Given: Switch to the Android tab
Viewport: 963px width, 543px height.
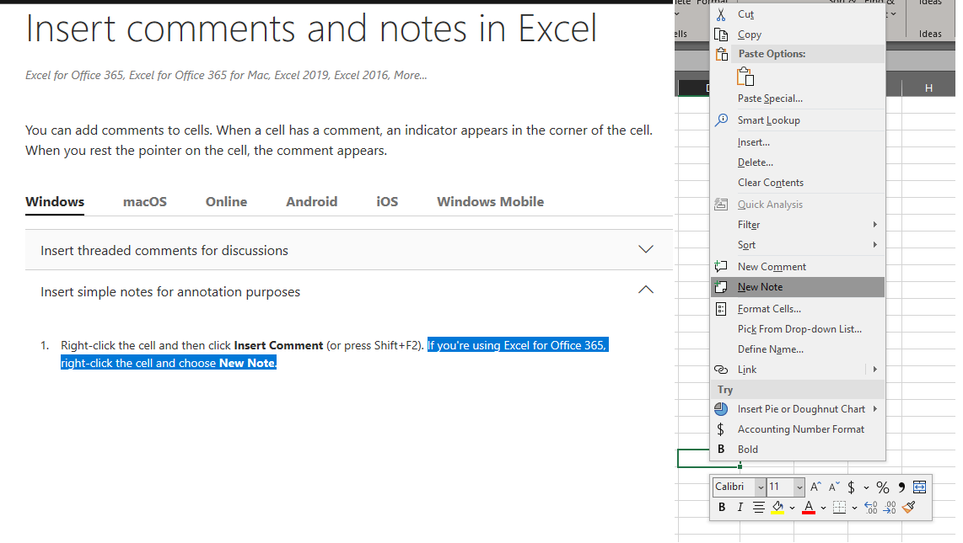Looking at the screenshot, I should click(x=311, y=202).
